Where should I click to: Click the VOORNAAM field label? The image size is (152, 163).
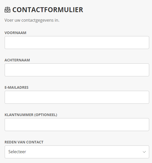[x=15, y=33]
